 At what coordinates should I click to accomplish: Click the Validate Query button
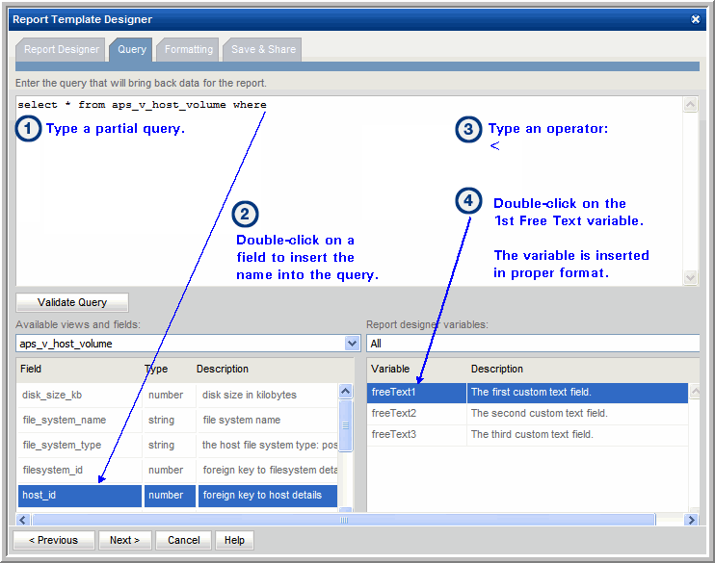coord(72,302)
